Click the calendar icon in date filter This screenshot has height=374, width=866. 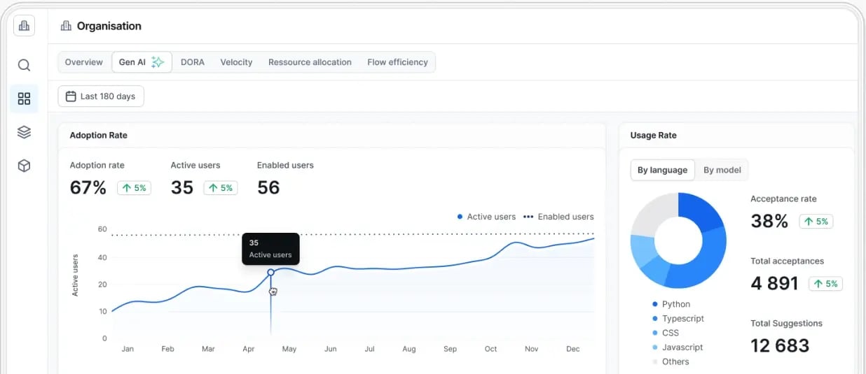click(x=71, y=96)
